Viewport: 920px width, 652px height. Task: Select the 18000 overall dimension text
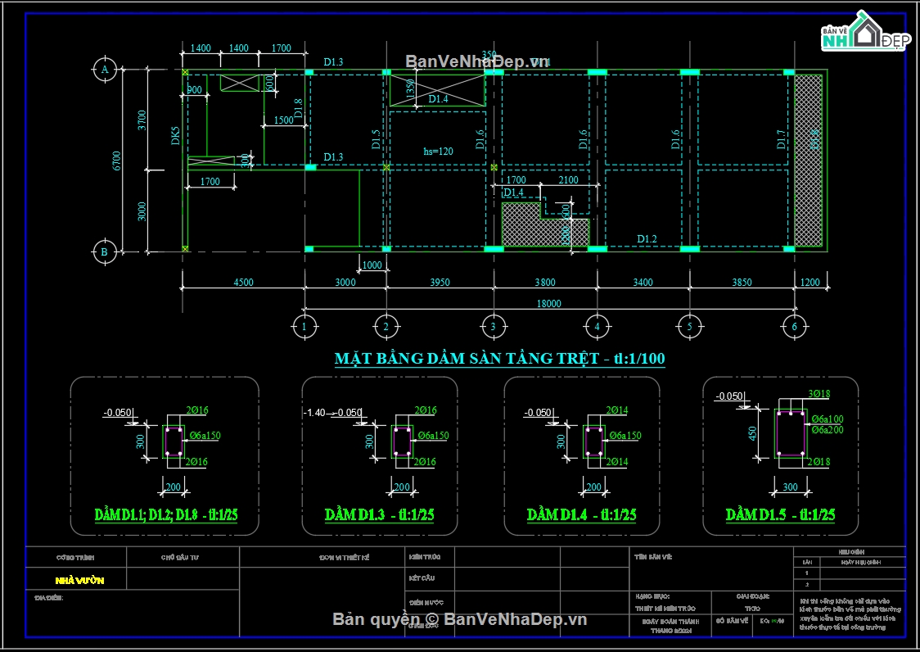pos(548,304)
